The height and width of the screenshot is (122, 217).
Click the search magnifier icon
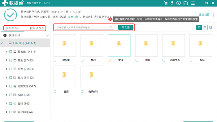tap(111, 27)
